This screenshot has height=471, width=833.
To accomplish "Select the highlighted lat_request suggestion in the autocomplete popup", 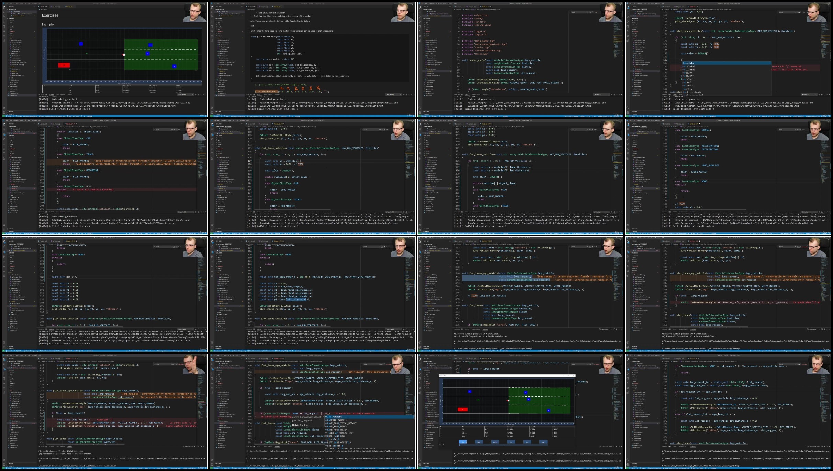I will coord(370,417).
